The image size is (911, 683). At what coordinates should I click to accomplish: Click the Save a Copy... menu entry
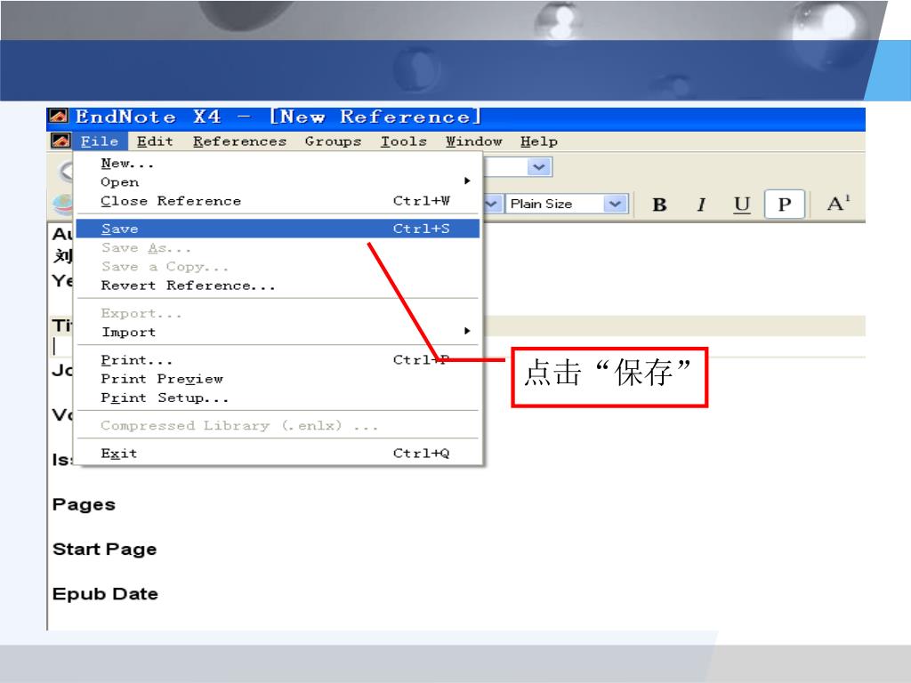(278, 267)
